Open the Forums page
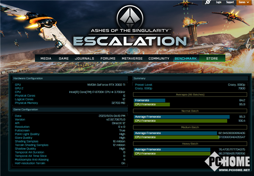 [x=108, y=58]
